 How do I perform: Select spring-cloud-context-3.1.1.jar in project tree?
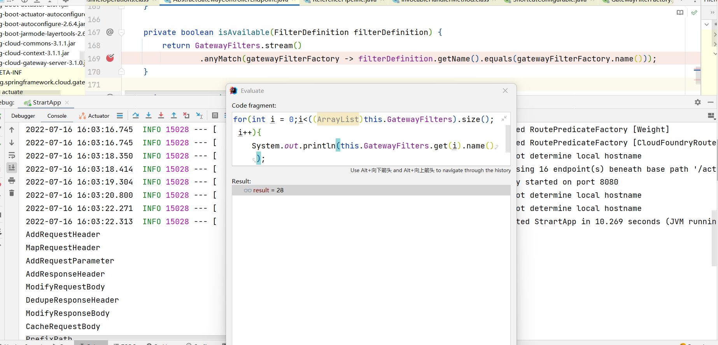(x=35, y=53)
